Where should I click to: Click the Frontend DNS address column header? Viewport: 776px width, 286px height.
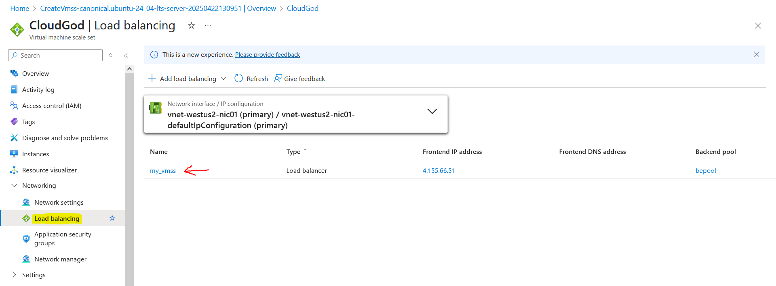pos(593,151)
